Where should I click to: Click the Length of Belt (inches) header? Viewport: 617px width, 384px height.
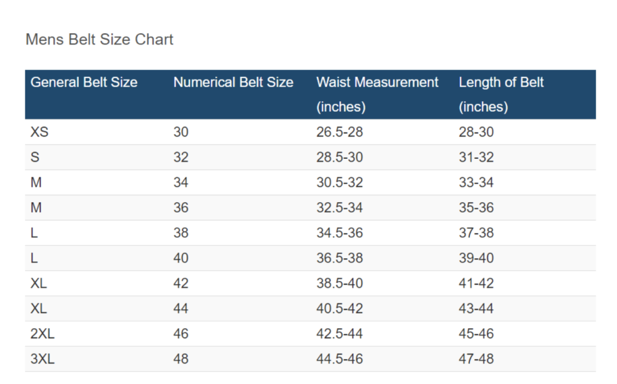(x=501, y=94)
